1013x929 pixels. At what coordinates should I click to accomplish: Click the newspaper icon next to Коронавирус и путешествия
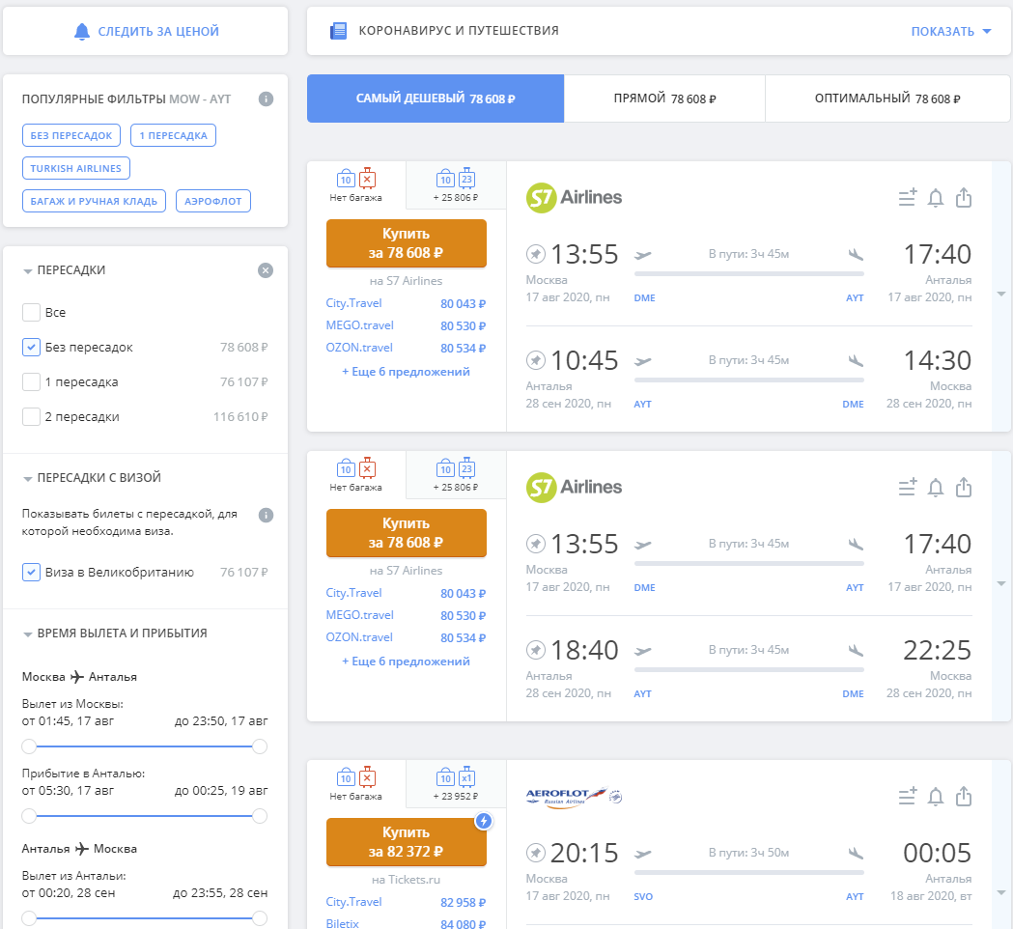(x=339, y=30)
